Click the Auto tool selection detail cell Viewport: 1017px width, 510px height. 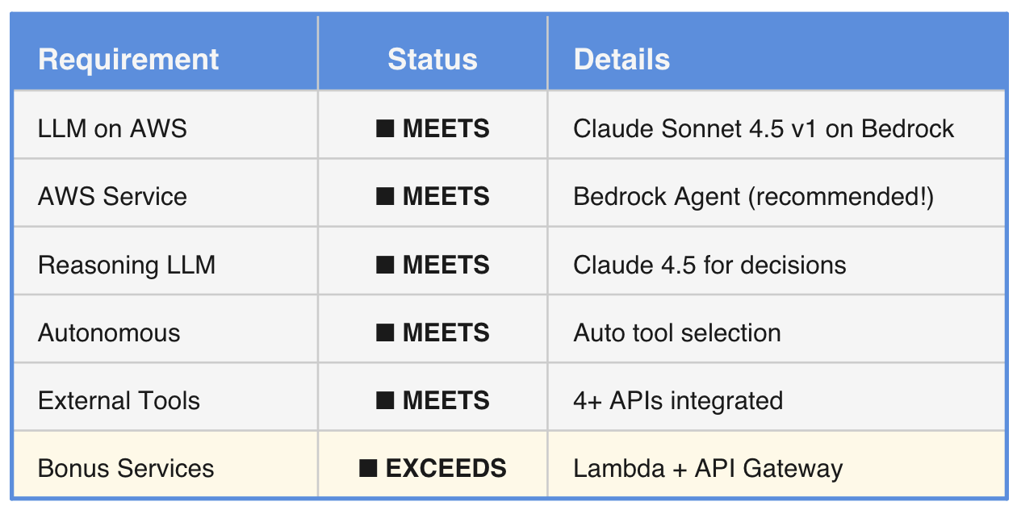pos(677,332)
